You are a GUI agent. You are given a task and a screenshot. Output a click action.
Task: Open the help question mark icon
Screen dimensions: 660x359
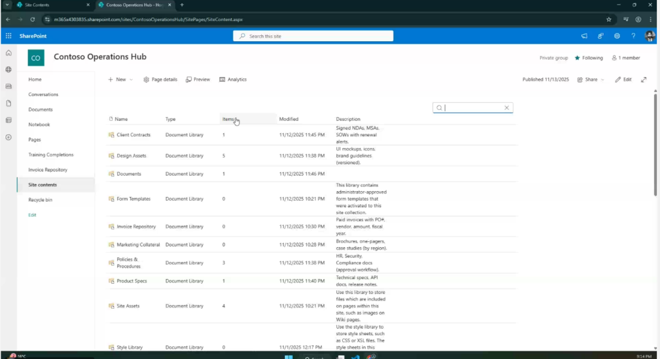click(x=633, y=36)
